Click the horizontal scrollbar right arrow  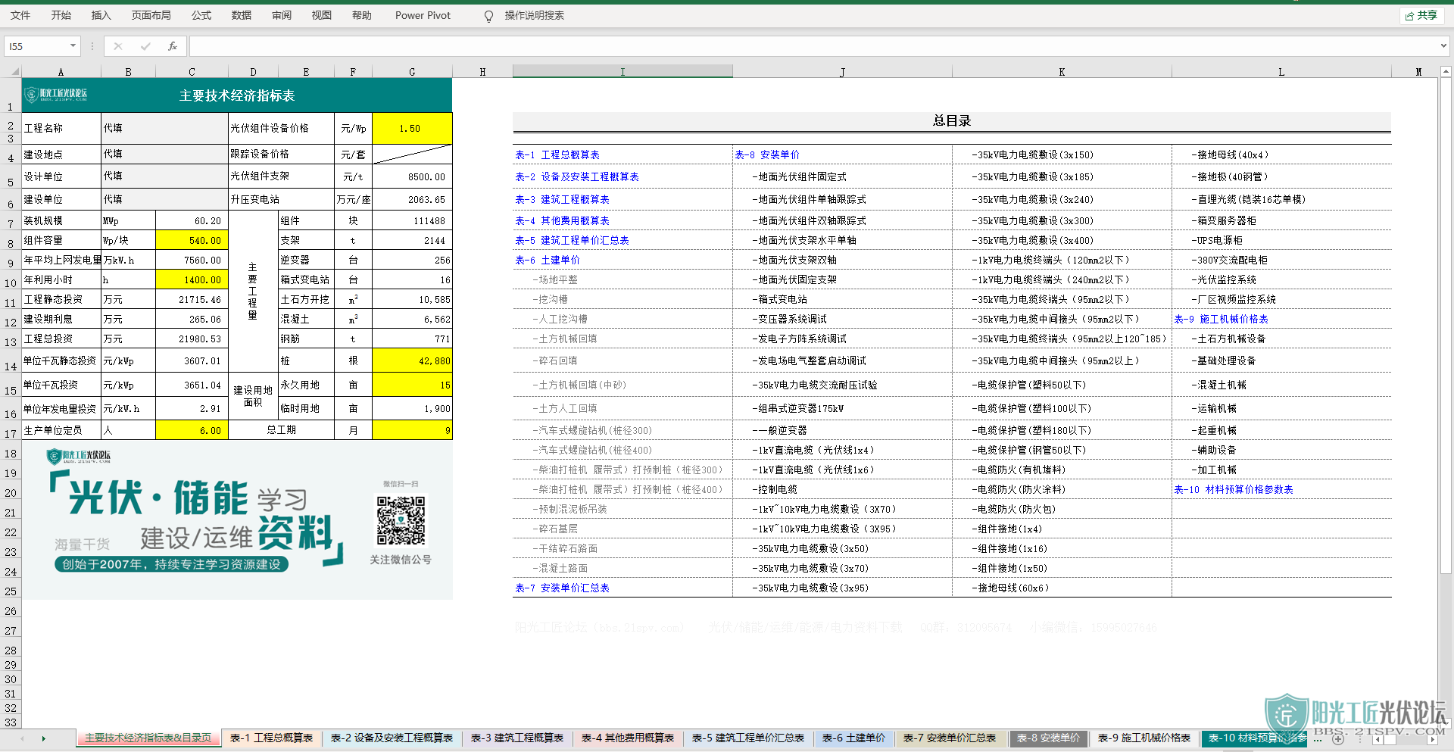point(1433,739)
